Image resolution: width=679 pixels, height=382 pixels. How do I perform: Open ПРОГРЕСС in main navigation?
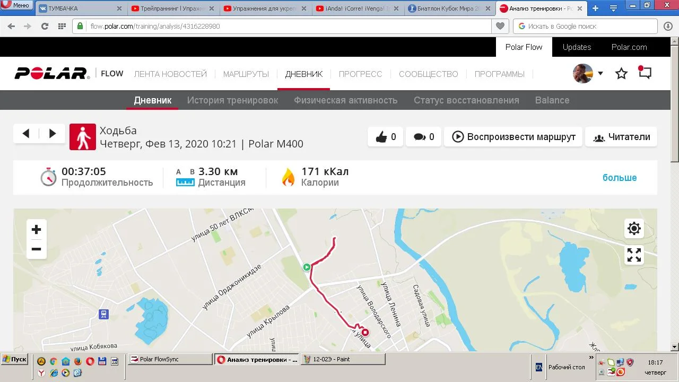361,74
